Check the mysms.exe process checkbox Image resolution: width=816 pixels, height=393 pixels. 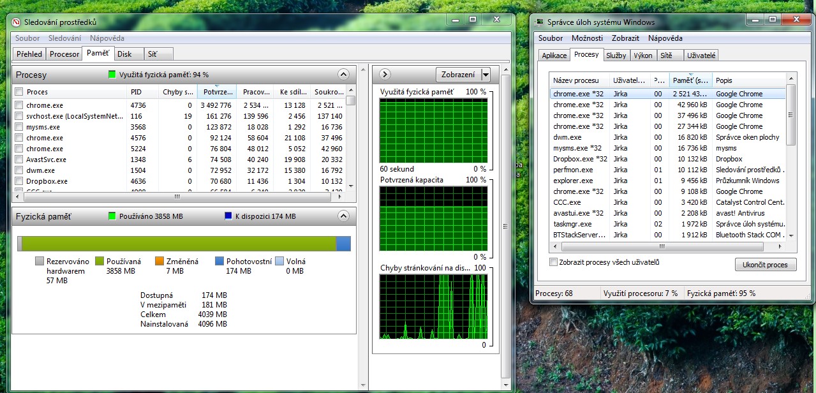click(x=19, y=127)
